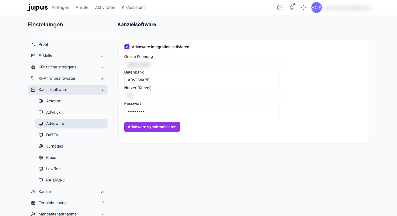This screenshot has height=216, width=397.
Task: Go to jupus home logo
Action: tap(38, 8)
